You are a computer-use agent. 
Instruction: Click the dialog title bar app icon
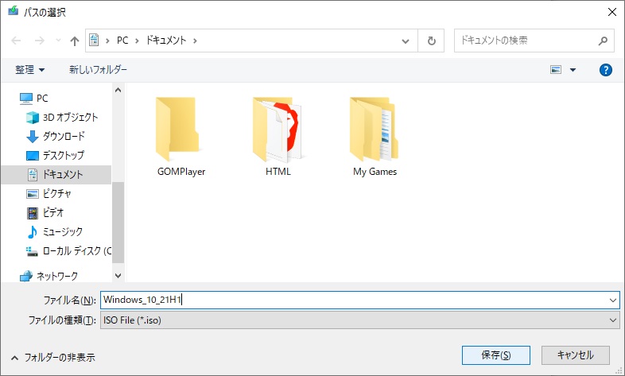pos(13,11)
